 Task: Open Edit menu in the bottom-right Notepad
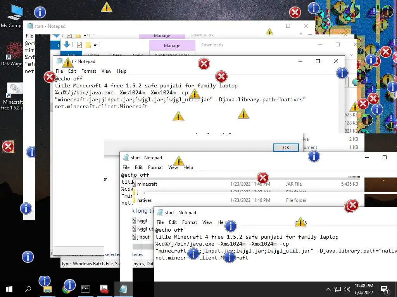pos(173,222)
